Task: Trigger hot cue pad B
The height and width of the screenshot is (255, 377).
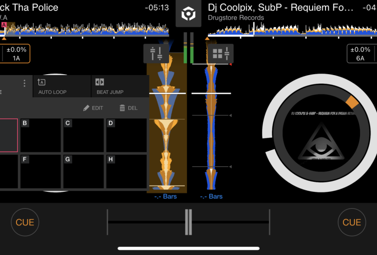Action: tap(41, 135)
